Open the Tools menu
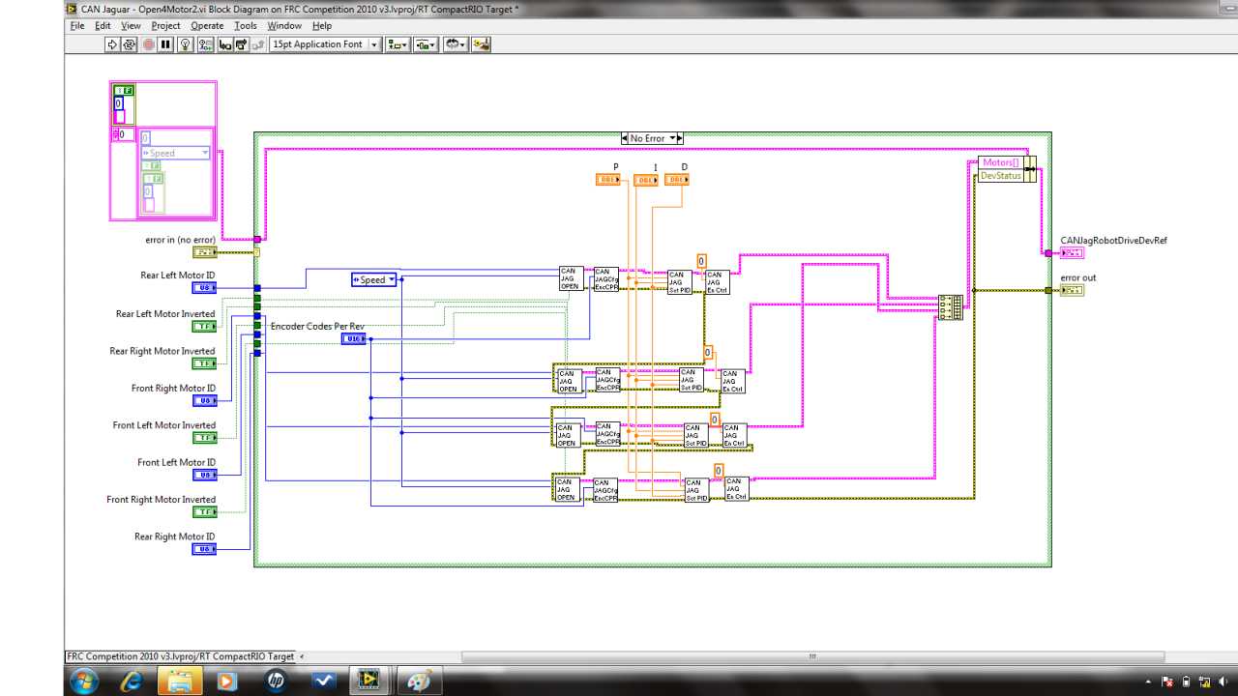 [x=246, y=26]
